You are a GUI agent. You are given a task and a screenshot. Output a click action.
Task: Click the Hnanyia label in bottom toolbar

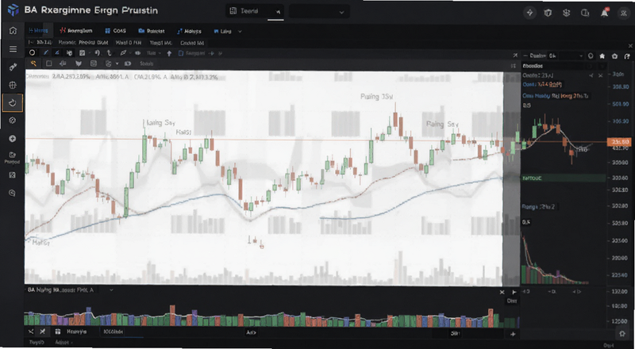click(x=77, y=332)
